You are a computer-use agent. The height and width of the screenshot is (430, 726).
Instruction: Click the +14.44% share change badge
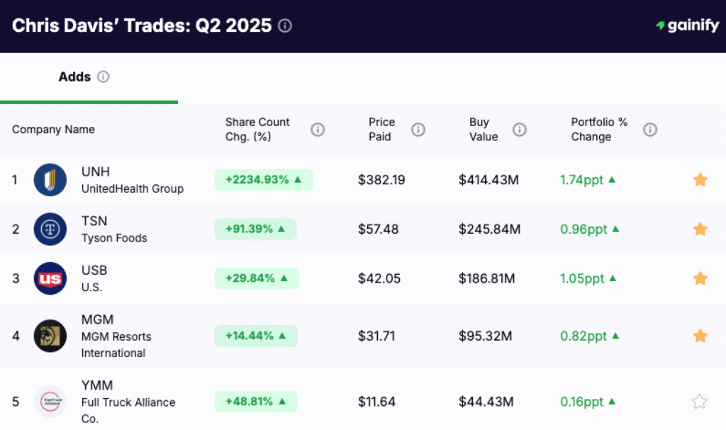(256, 336)
